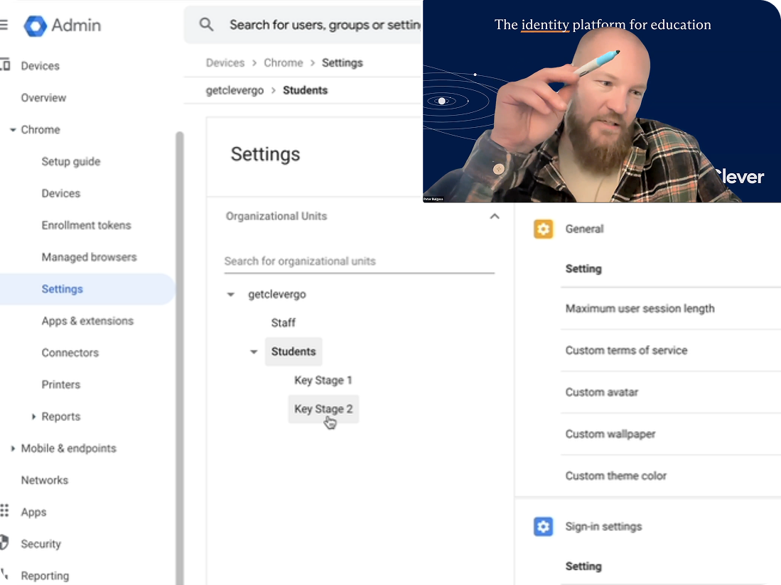Open Printers in sidebar

61,385
